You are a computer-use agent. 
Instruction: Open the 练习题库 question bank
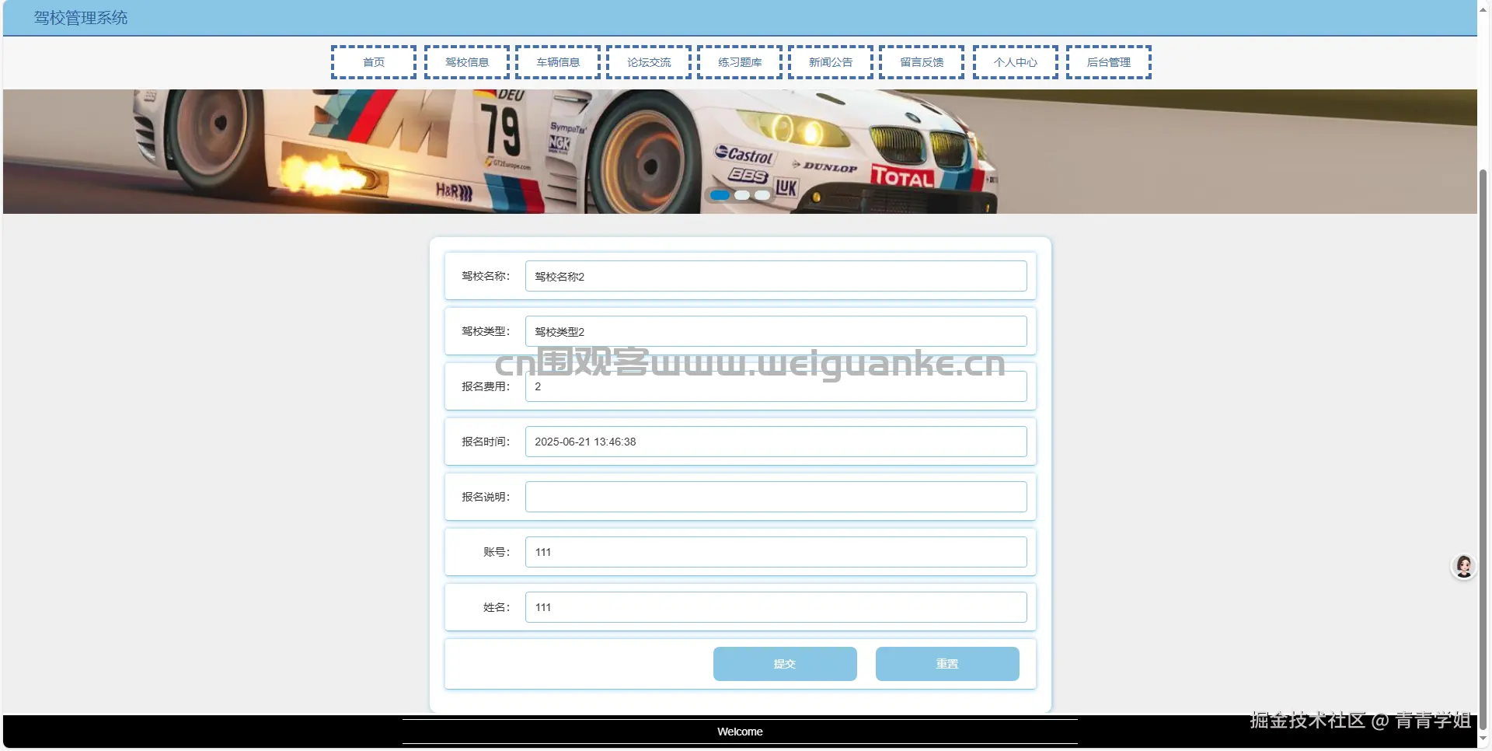739,62
